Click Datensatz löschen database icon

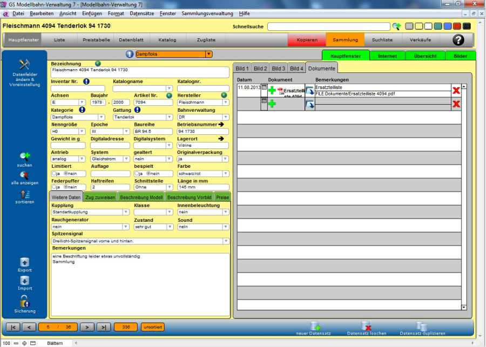pos(366,326)
